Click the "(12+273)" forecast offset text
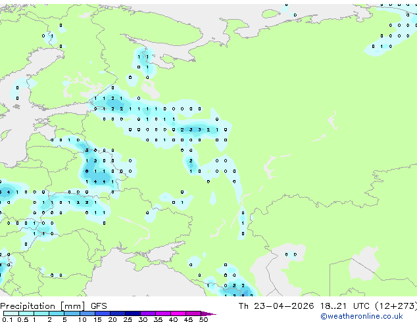Viewport: 417px width, 322px height. [x=396, y=306]
